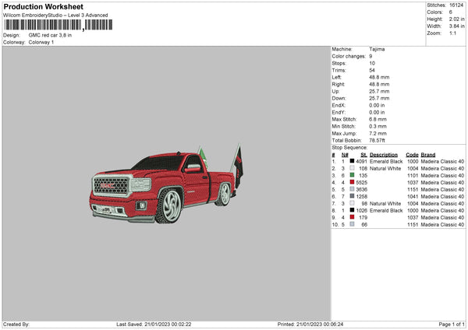
Task: Click the red swatch in stop row 4
Action: tap(353, 182)
